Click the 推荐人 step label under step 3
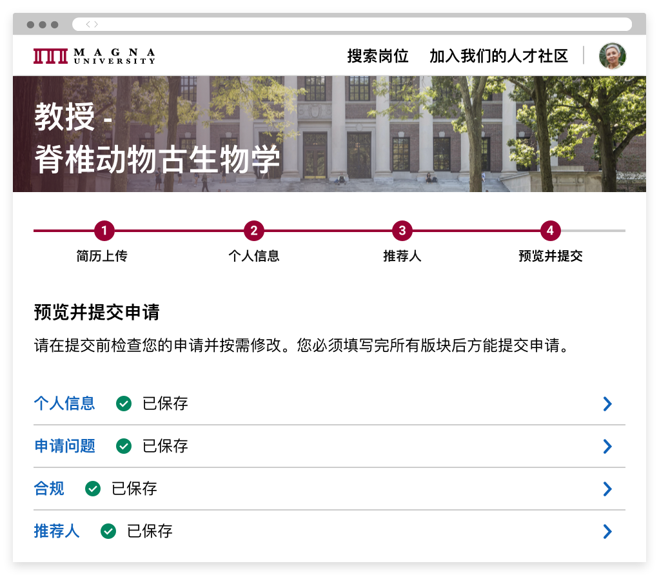 pyautogui.click(x=402, y=256)
